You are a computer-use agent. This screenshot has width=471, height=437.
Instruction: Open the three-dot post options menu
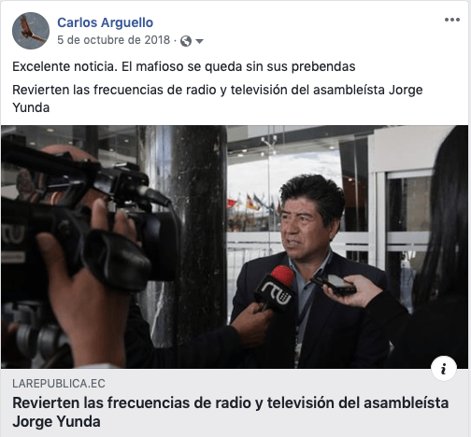452,20
